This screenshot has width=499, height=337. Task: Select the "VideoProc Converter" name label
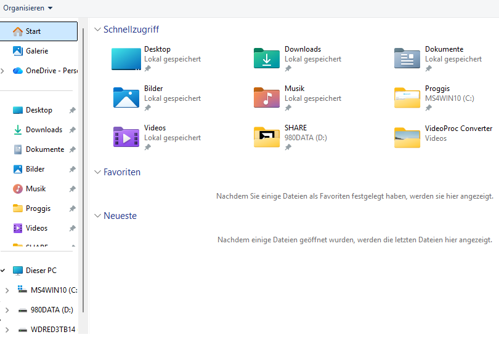(458, 129)
